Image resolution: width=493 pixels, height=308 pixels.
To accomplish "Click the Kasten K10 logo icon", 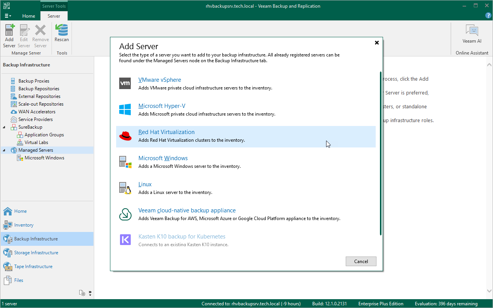I will (x=125, y=240).
